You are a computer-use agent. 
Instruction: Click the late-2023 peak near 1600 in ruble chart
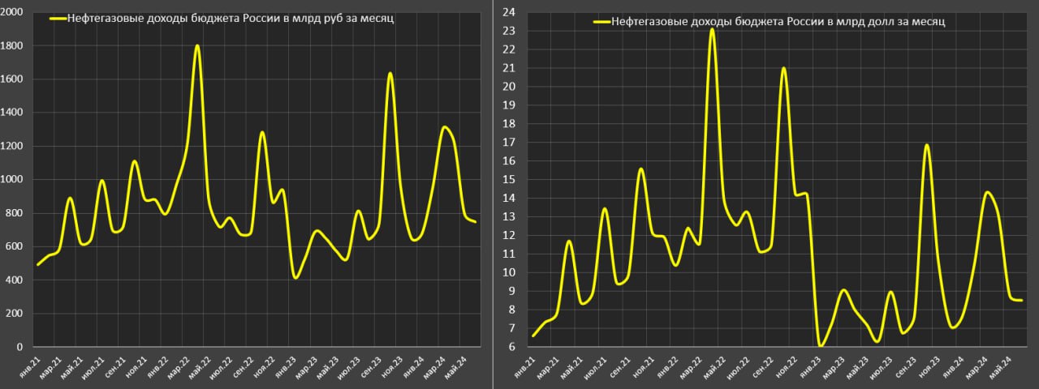tap(390, 74)
